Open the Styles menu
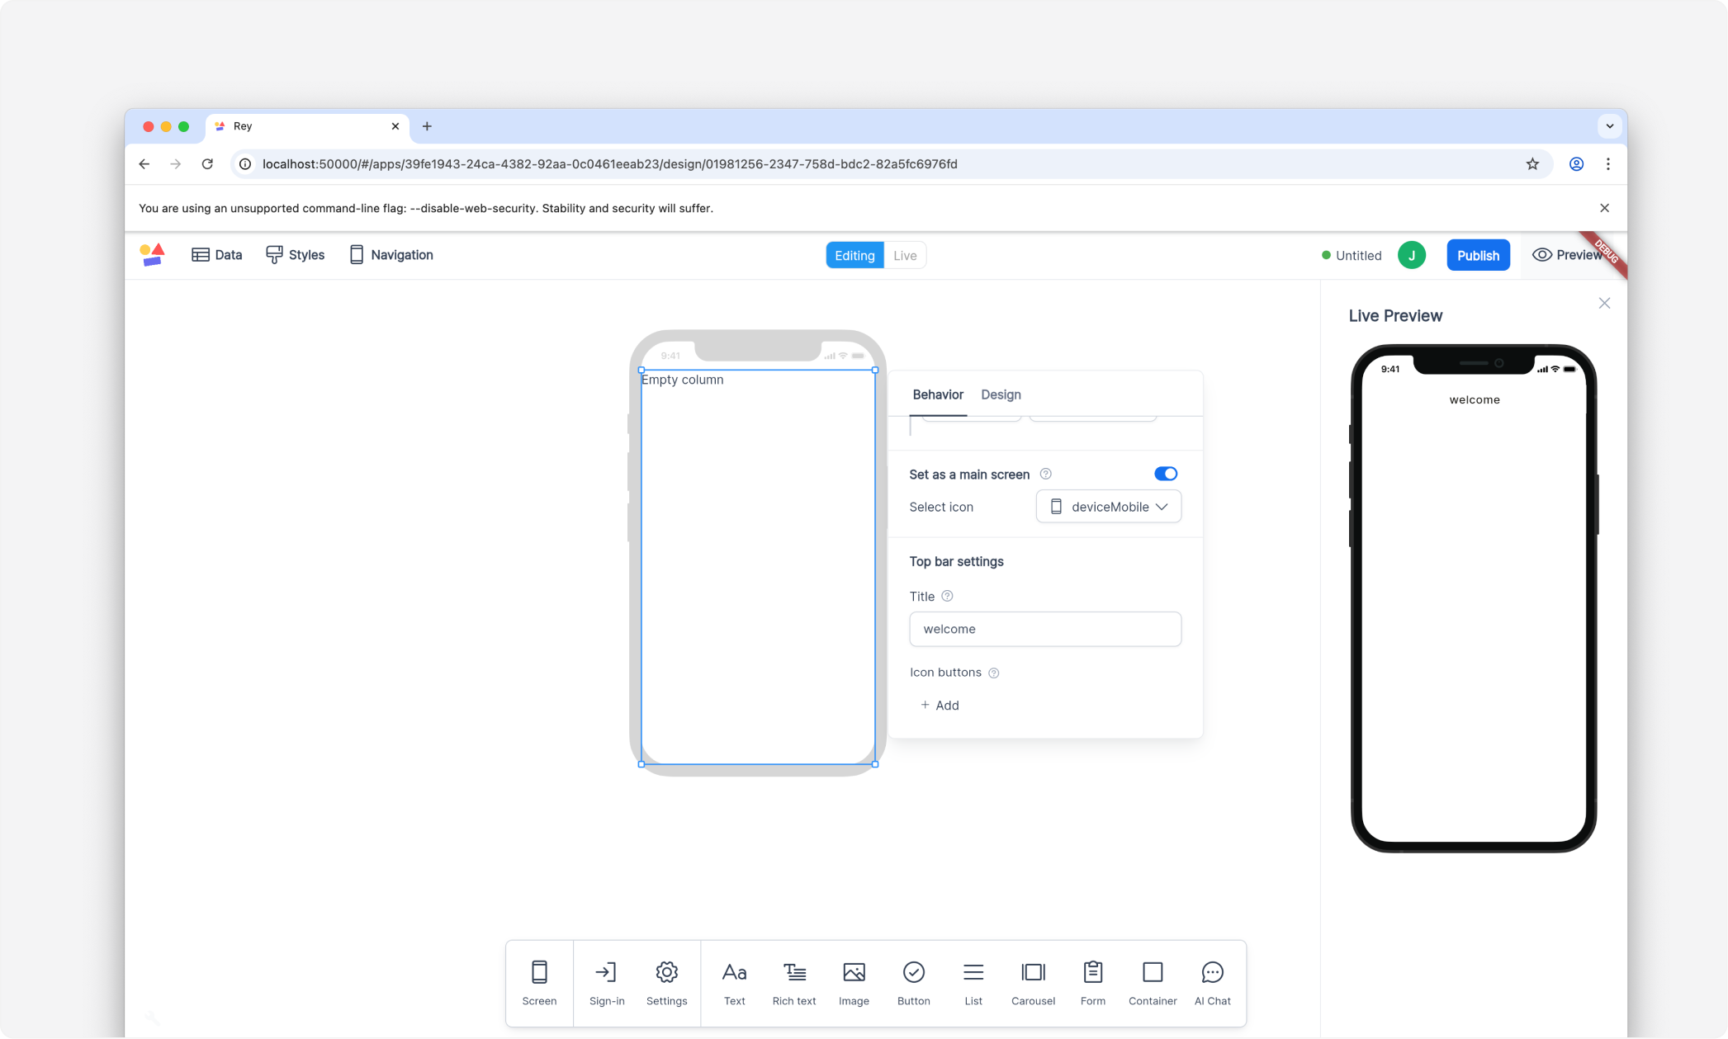The height and width of the screenshot is (1039, 1728). pos(295,255)
